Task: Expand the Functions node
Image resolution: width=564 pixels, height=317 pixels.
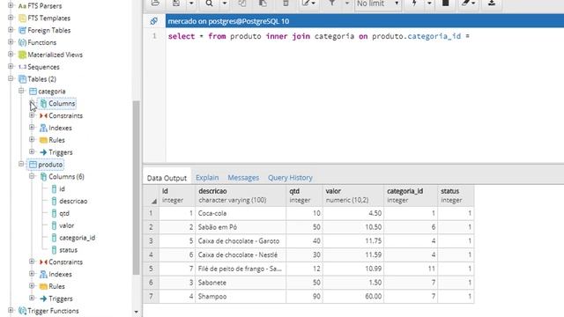Action: coord(11,42)
